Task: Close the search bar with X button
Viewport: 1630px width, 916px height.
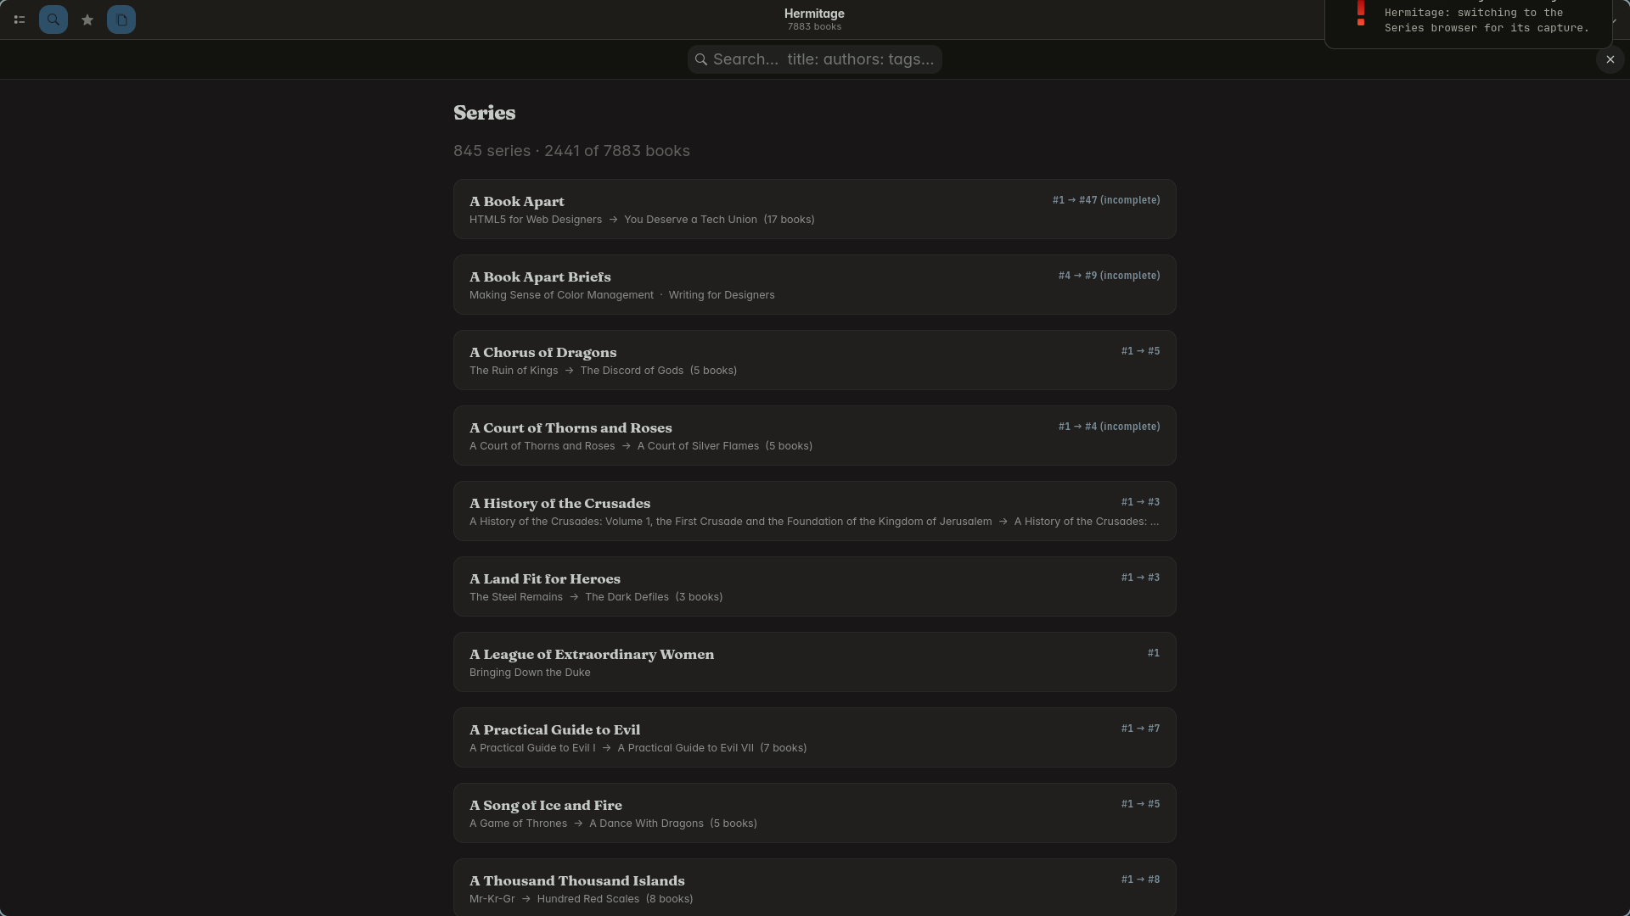Action: pos(1610,59)
